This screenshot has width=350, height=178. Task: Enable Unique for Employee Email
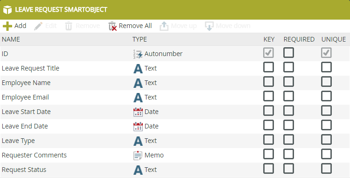coord(326,96)
